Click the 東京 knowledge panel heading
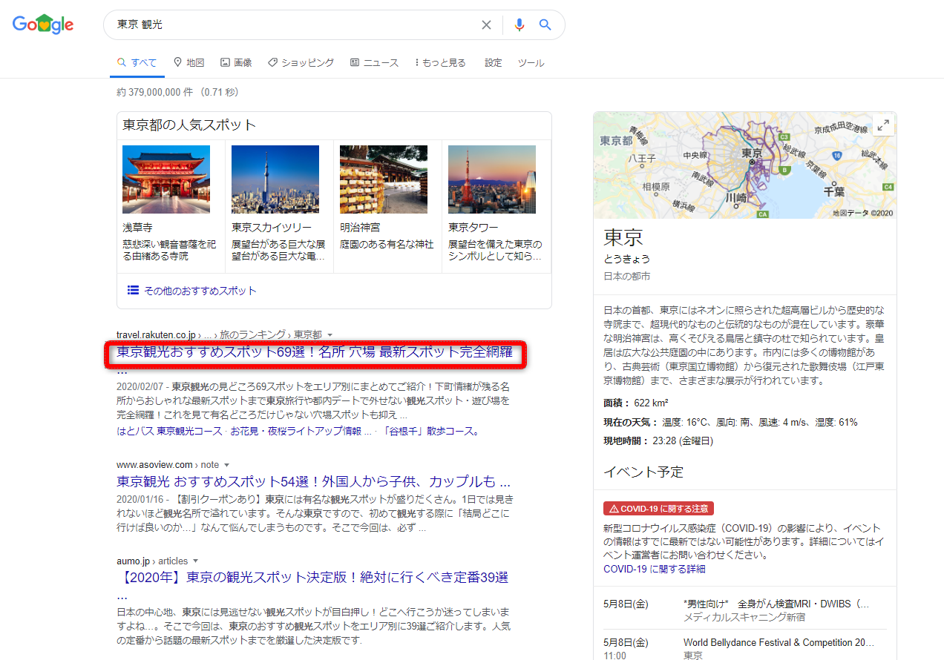 click(x=623, y=237)
